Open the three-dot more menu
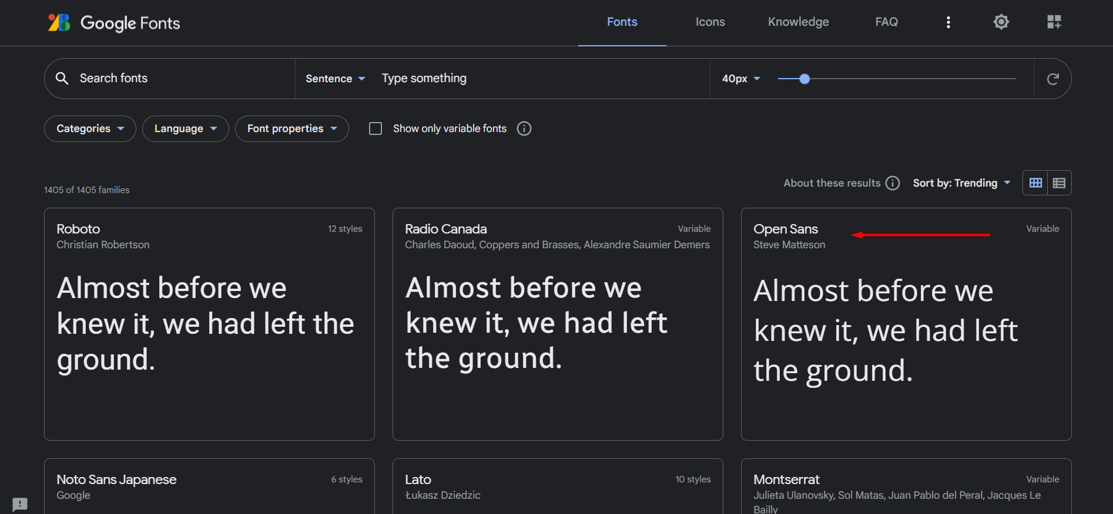This screenshot has width=1113, height=514. coord(948,22)
